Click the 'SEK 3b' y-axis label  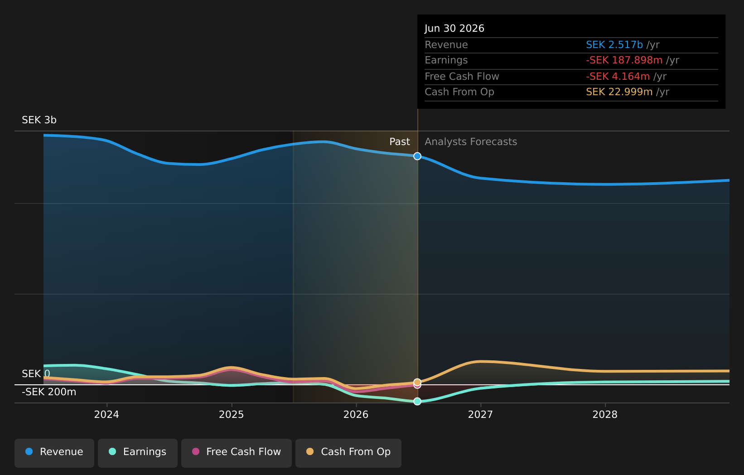pos(39,120)
